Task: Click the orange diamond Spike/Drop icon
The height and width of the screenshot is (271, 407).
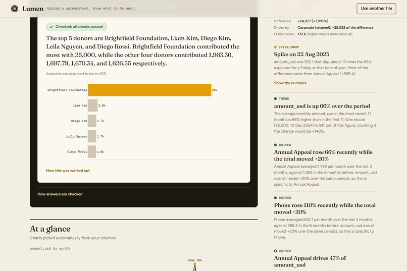Action: point(275,47)
